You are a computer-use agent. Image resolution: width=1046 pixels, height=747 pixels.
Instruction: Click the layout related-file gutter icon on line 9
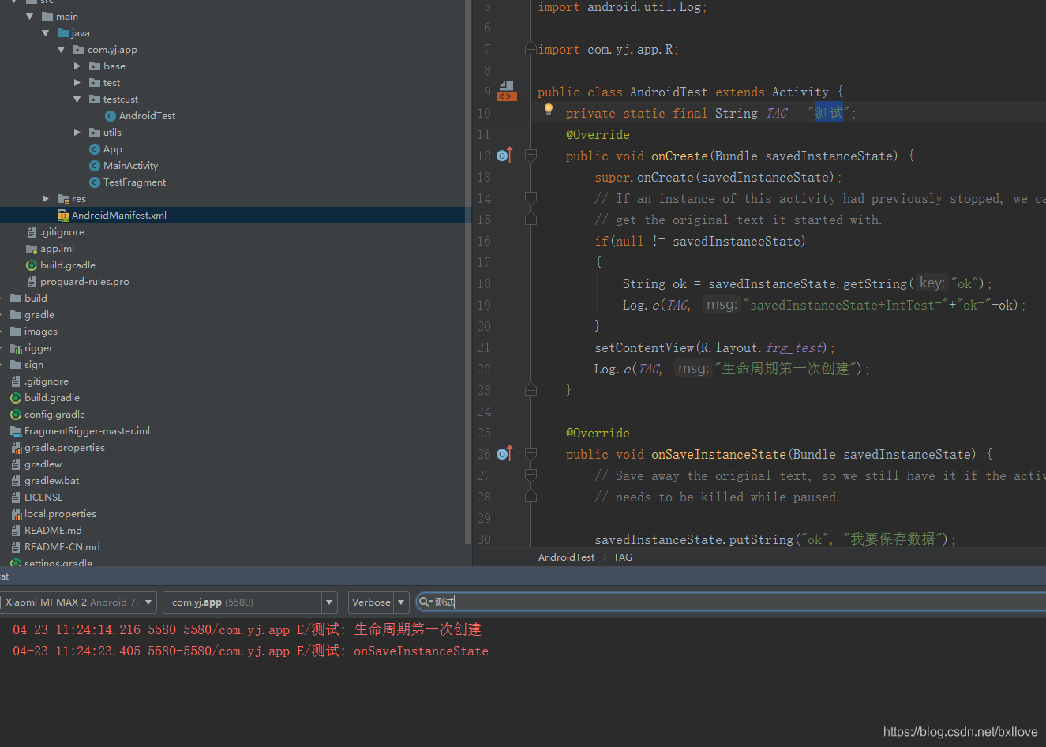coord(507,91)
